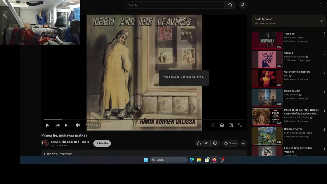The width and height of the screenshot is (327, 184).
Task: Open options for Hiljaiset Sillat
Action: point(324,91)
